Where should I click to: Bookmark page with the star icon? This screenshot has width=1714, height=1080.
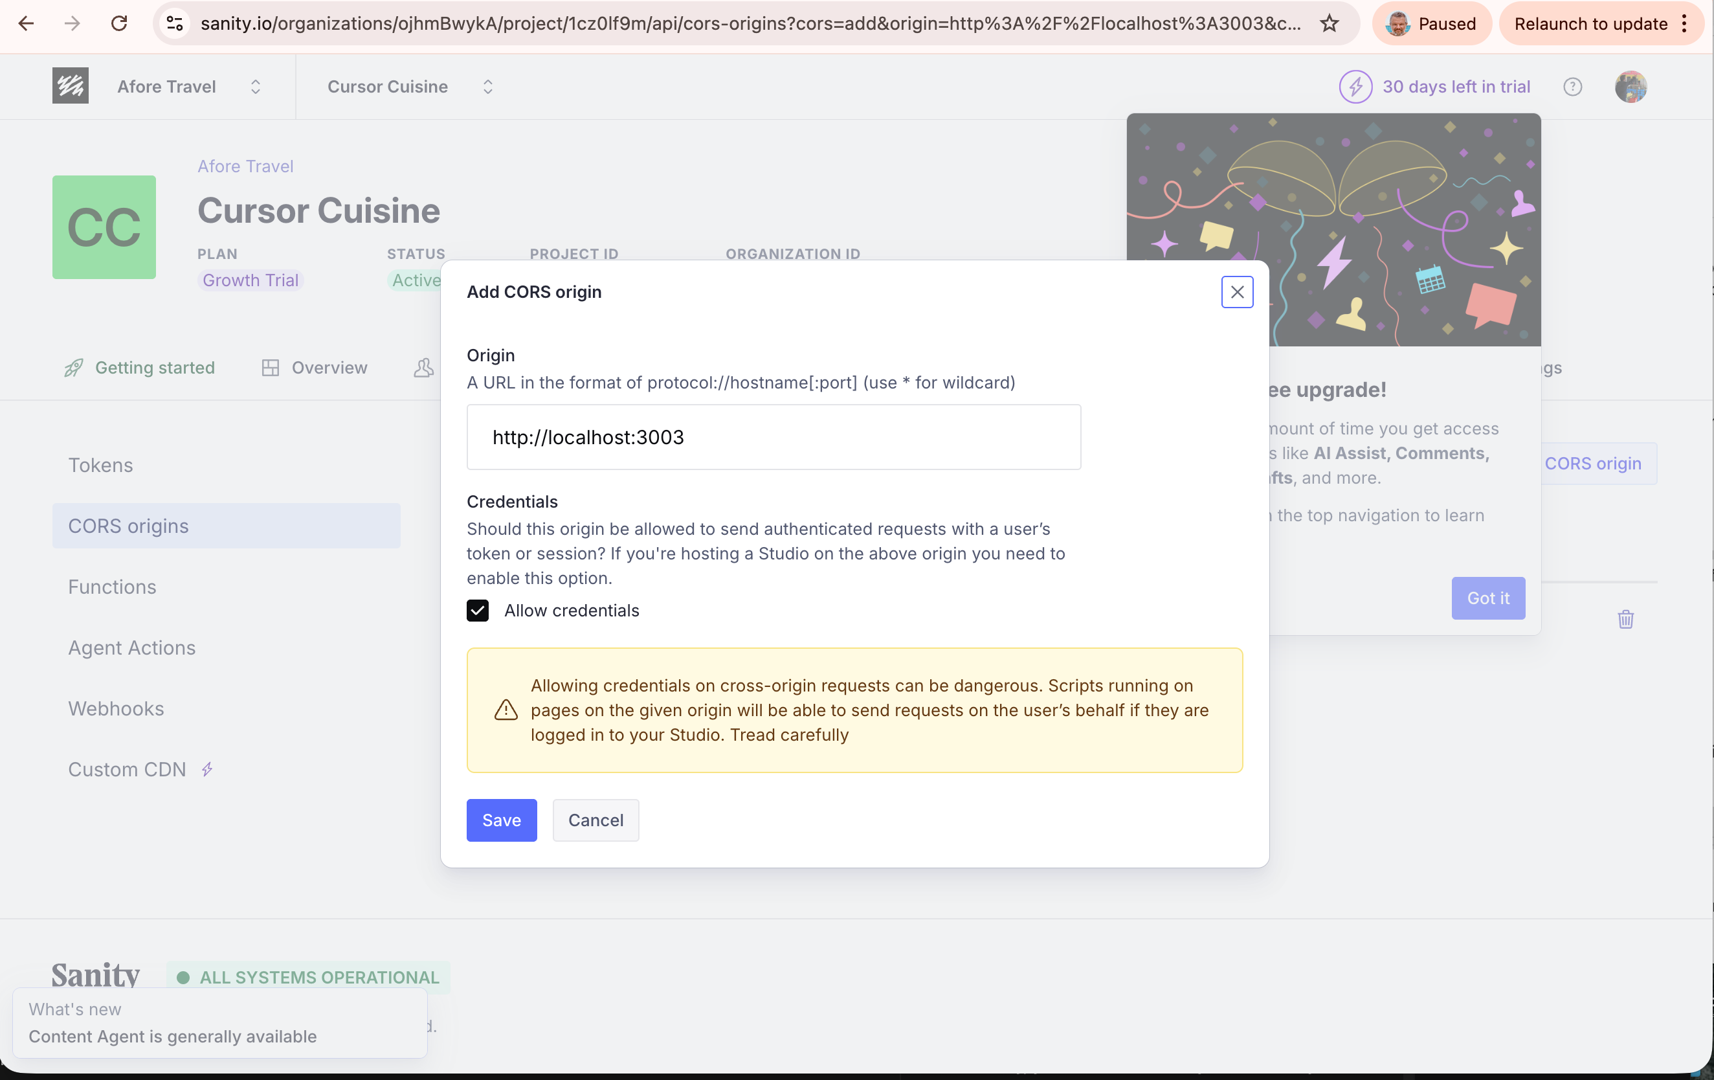(1328, 23)
